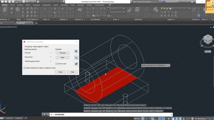Open the Surface ribbon tab
This screenshot has width=214, height=120.
tap(20, 5)
